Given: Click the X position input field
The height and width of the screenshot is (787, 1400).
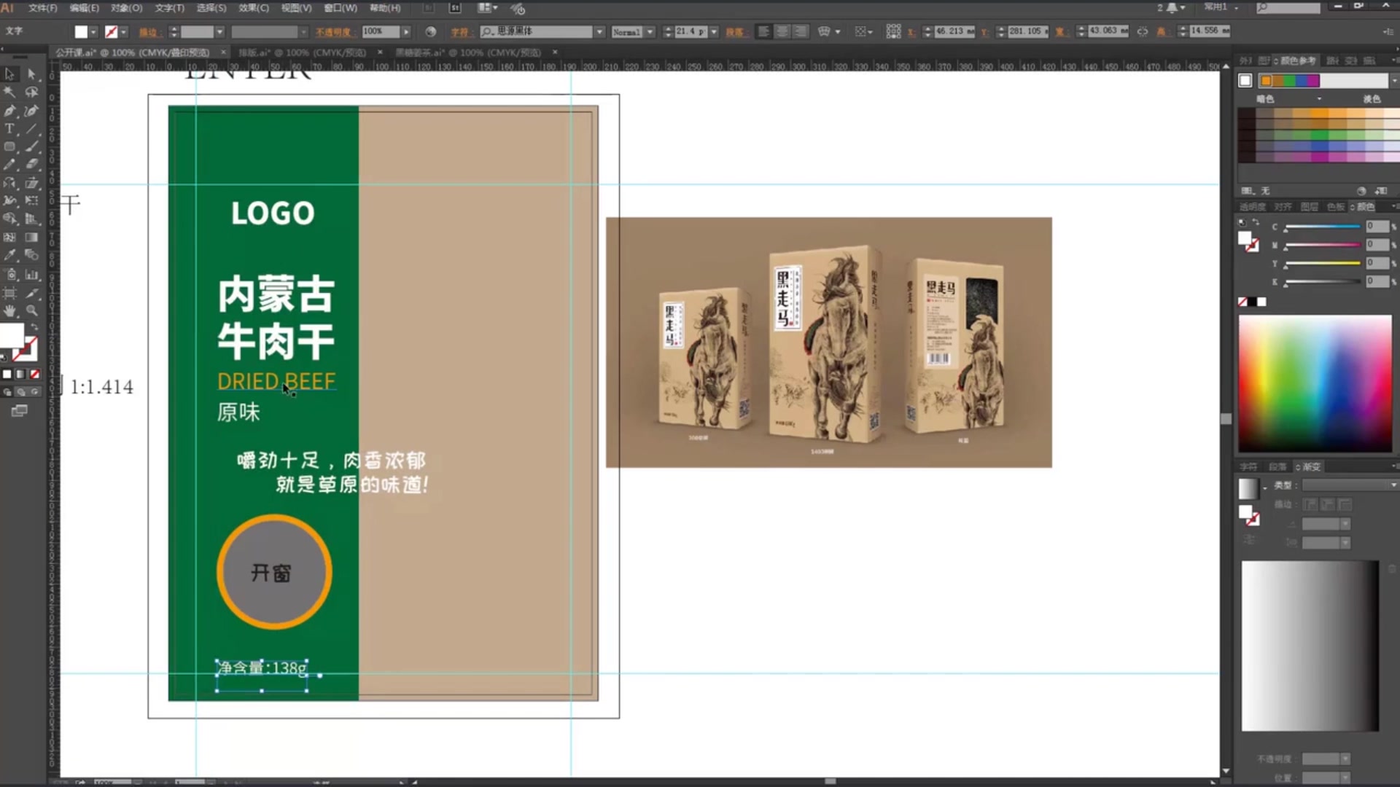Looking at the screenshot, I should tap(954, 31).
